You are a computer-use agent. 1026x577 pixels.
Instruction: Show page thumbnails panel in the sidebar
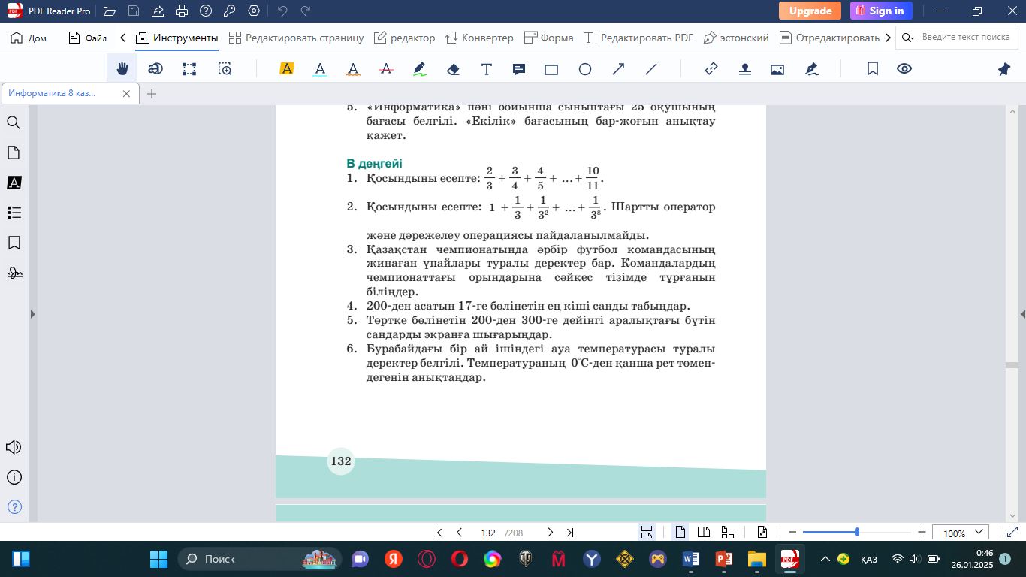click(14, 153)
